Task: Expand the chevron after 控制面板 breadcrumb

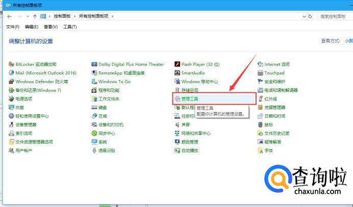Action: pyautogui.click(x=75, y=16)
